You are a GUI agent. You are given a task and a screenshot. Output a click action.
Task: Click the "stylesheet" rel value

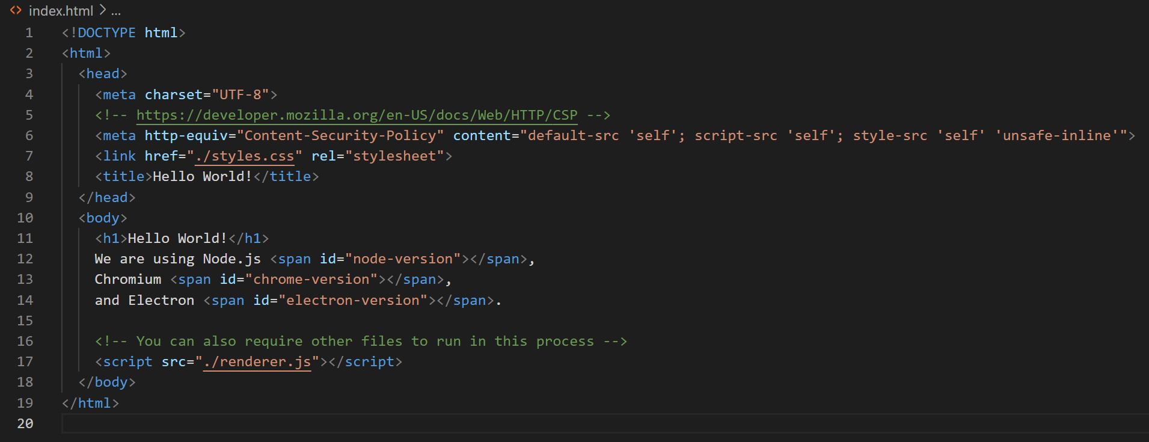[x=394, y=156]
